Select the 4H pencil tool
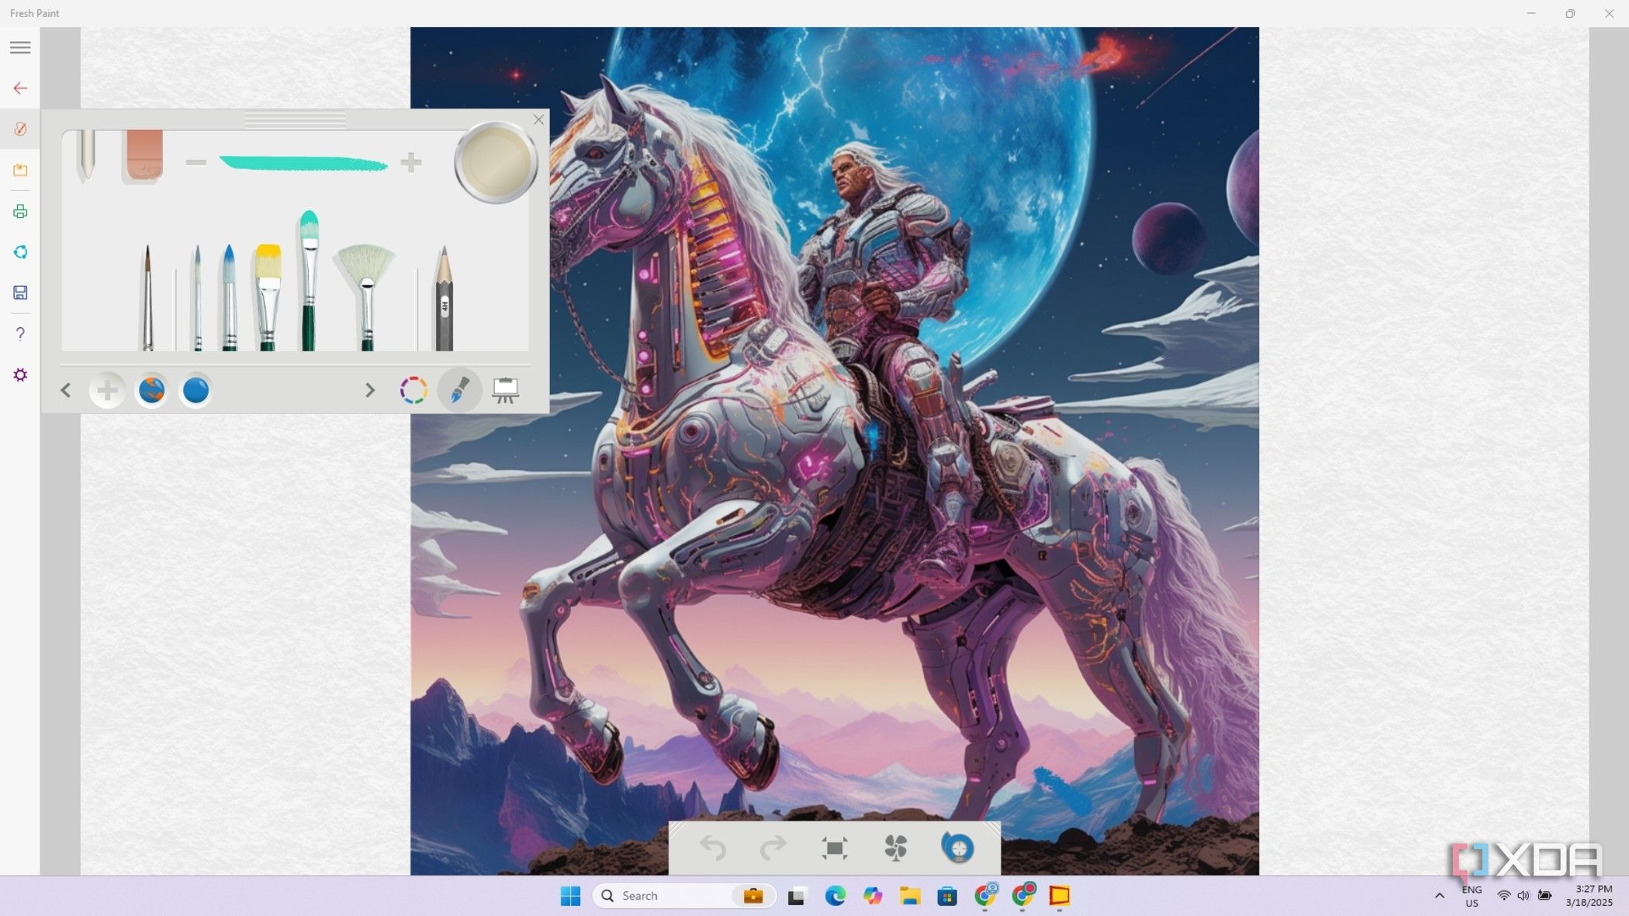This screenshot has width=1629, height=916. pos(444,298)
